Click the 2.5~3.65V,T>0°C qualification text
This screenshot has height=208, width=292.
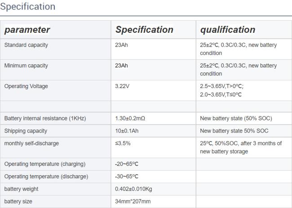coord(221,86)
